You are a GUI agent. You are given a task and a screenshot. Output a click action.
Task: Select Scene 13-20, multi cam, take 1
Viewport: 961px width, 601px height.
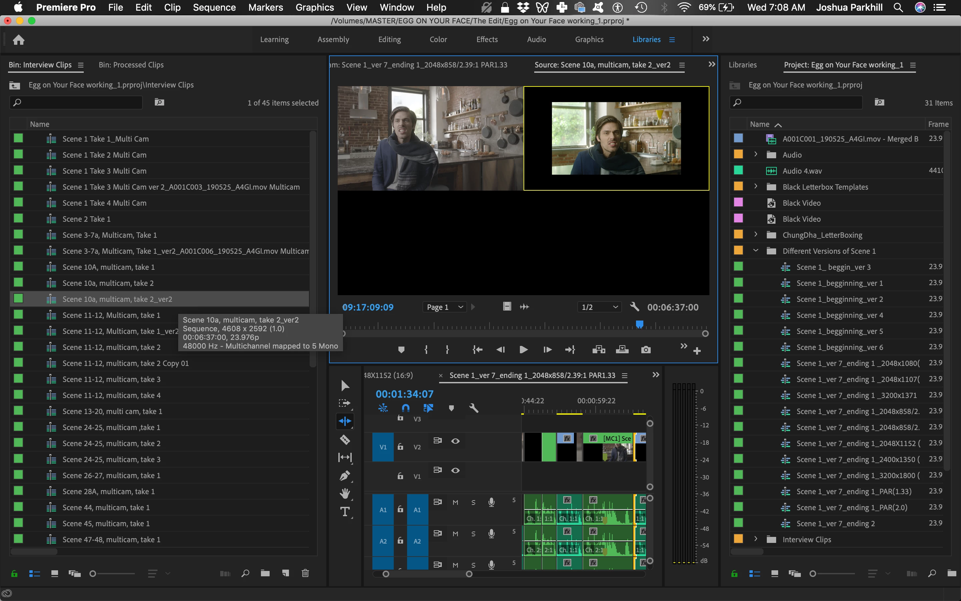(x=112, y=411)
